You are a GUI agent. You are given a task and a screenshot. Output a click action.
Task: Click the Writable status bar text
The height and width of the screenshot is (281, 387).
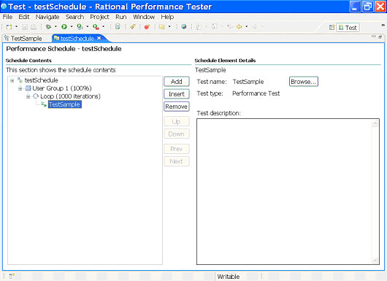(229, 277)
